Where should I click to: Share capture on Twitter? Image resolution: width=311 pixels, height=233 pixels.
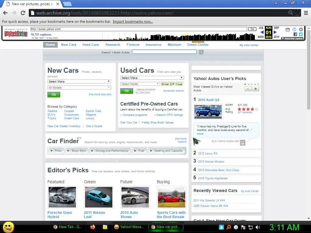301,34
